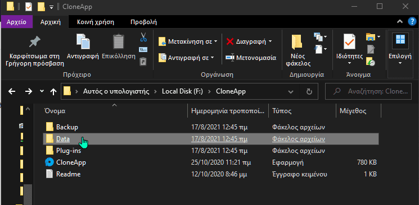Open the recent locations dropdown arrow
419x205 pixels.
42,91
